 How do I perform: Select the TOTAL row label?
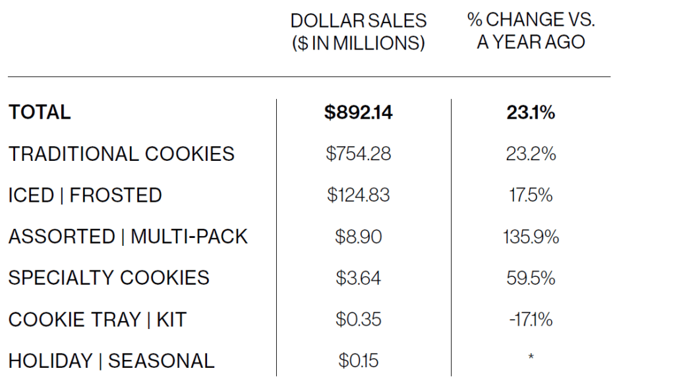tap(40, 113)
